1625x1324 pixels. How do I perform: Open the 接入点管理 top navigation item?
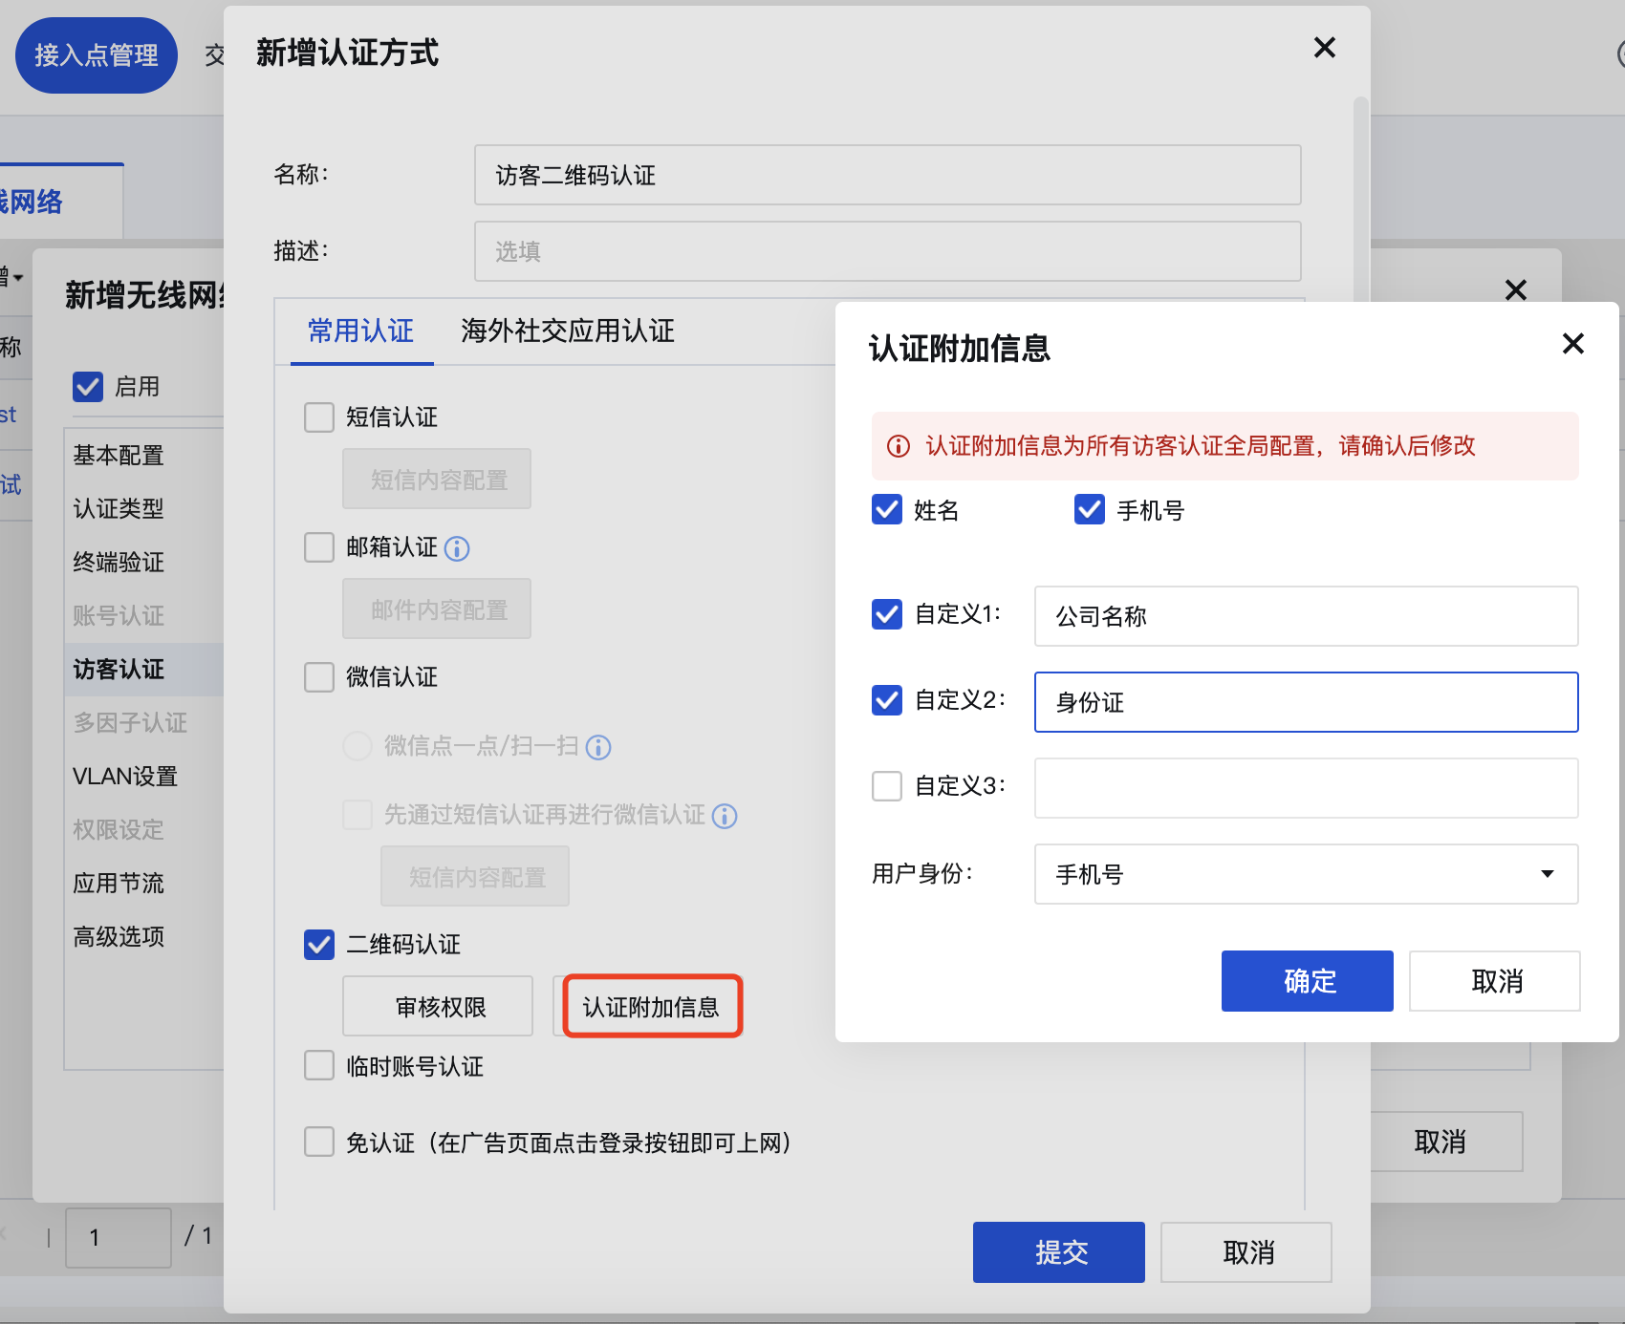[x=97, y=55]
